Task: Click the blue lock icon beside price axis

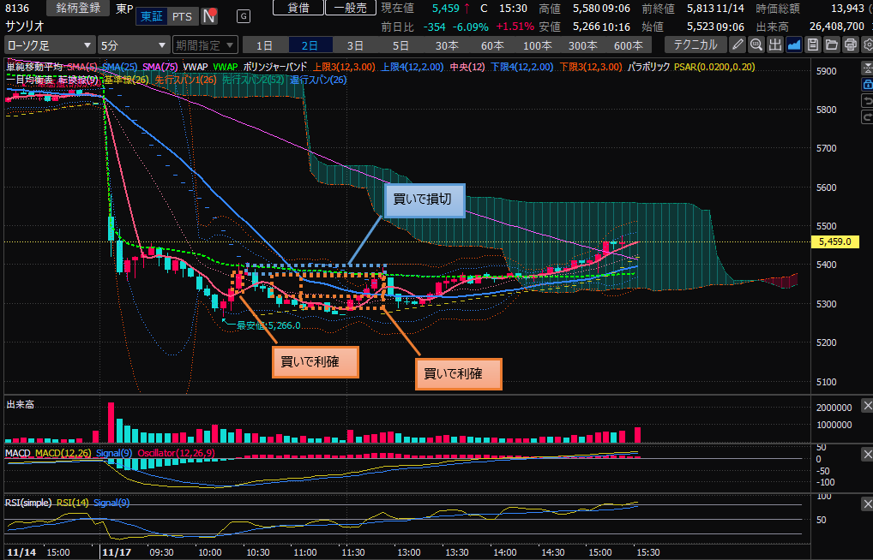Action: pos(866,84)
